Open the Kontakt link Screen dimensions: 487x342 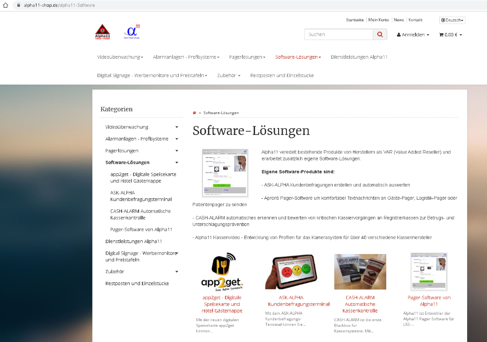coord(415,20)
